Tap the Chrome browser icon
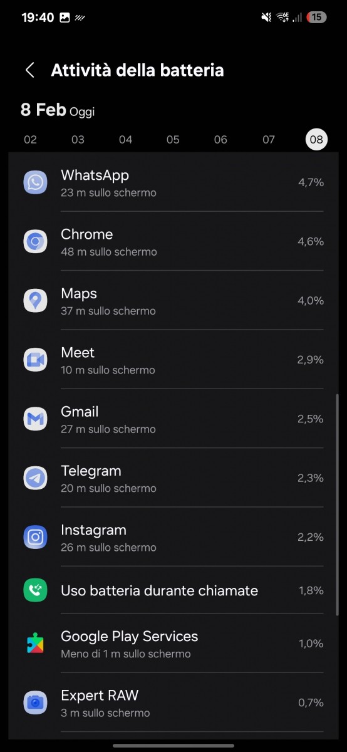The height and width of the screenshot is (752, 347). point(35,241)
